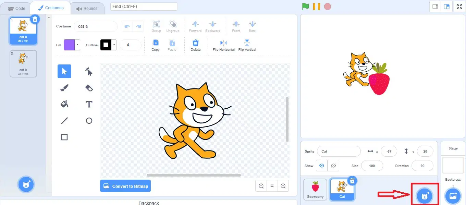The image size is (466, 205).
Task: Click the green flag to run
Action: tap(306, 6)
